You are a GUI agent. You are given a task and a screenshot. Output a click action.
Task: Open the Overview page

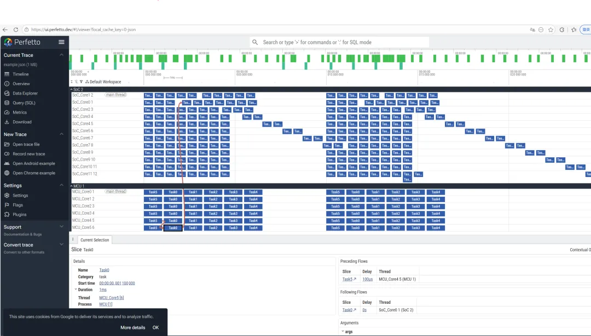tap(17, 84)
